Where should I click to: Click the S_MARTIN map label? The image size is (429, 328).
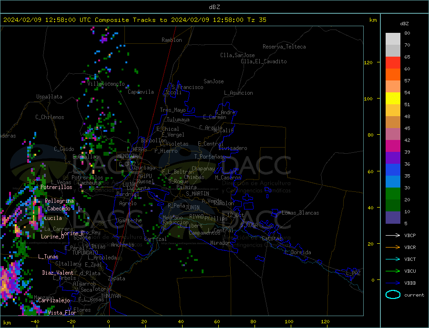tap(197, 194)
